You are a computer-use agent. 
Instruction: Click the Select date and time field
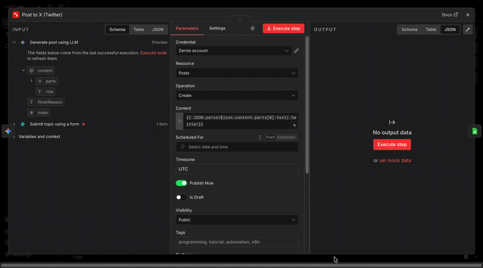tap(237, 147)
